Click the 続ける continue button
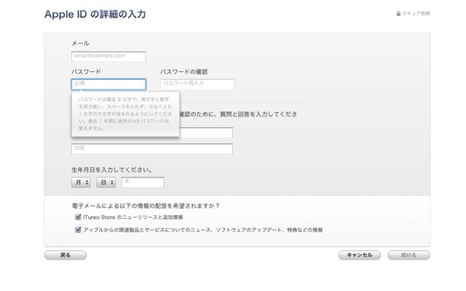The width and height of the screenshot is (466, 291). (408, 255)
